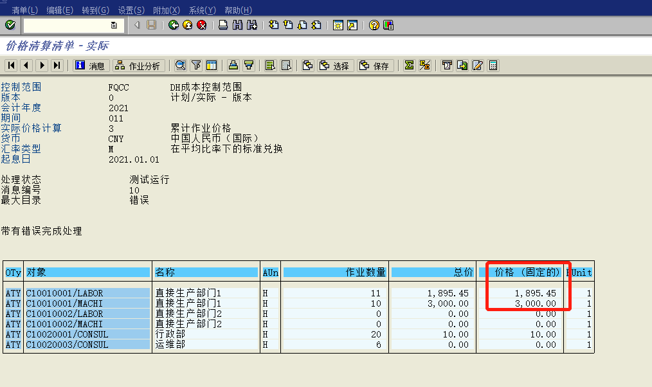Create a new session icon
Image resolution: width=652 pixels, height=387 pixels.
coord(338,25)
